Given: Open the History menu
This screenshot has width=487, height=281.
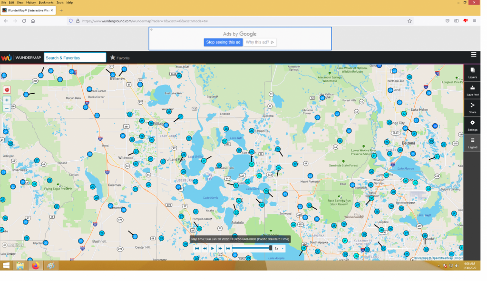Looking at the screenshot, I should 31,2.
